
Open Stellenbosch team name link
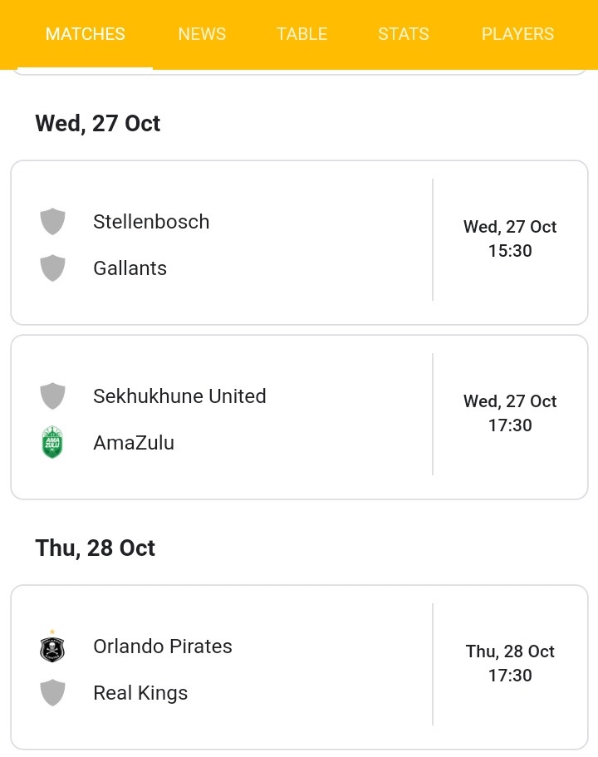[x=151, y=222]
